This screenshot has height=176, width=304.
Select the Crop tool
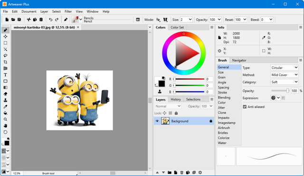point(5,62)
